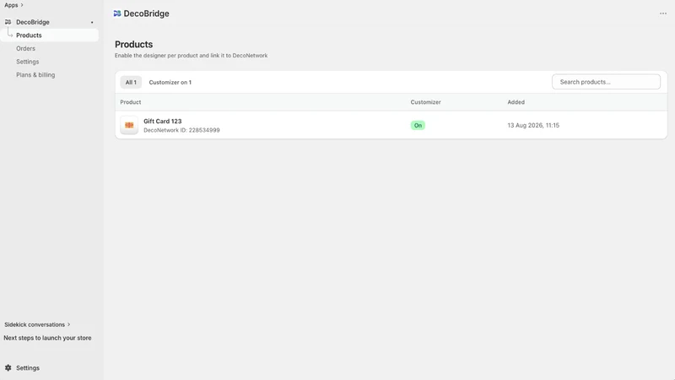The image size is (675, 380).
Task: Click the DecoBridge app icon in sidebar
Action: (x=8, y=22)
